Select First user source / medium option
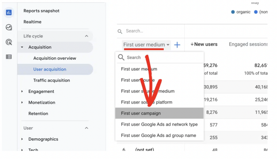Viewport: 277px width, 159px height. click(159, 91)
